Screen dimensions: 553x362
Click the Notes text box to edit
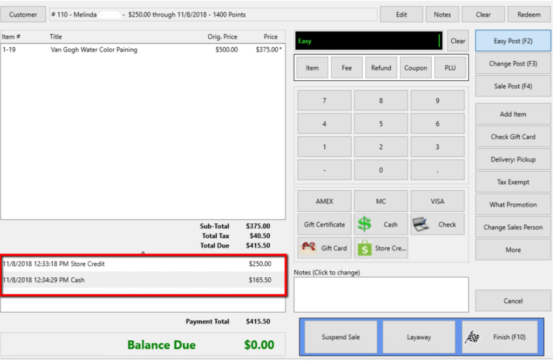(x=381, y=294)
